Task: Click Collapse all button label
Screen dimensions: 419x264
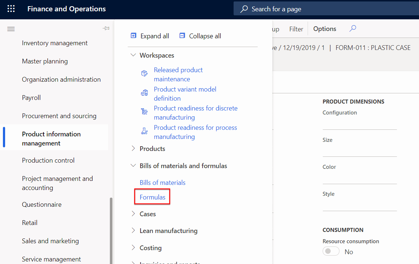Action: [x=205, y=36]
